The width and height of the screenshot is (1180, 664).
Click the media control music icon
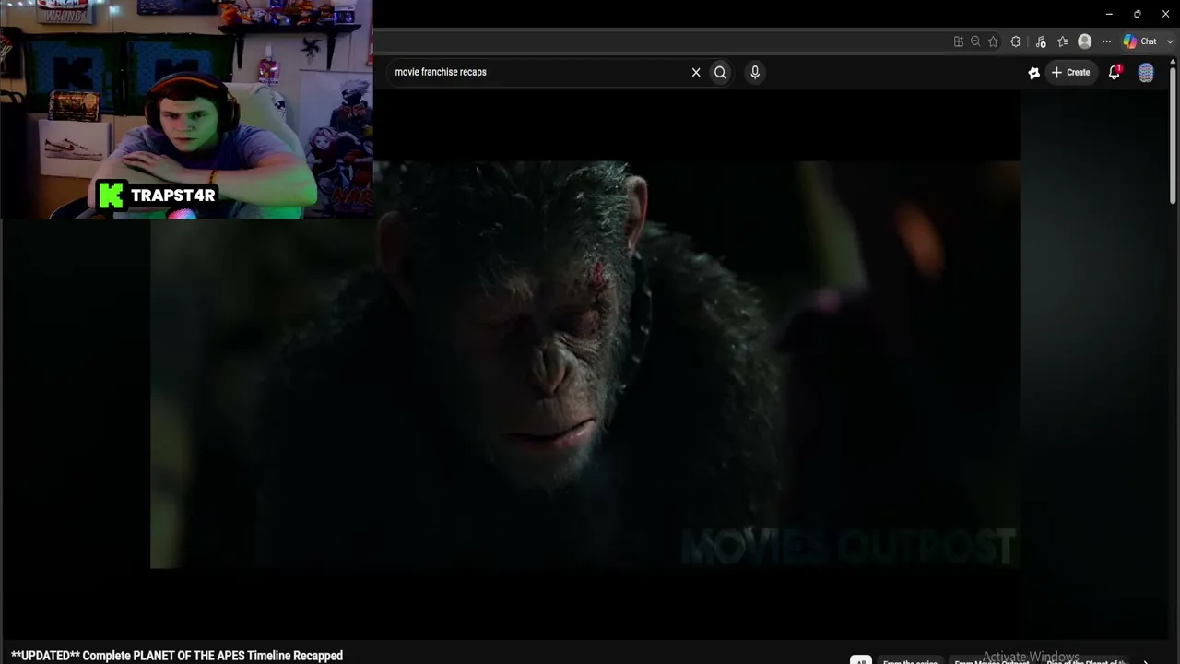pyautogui.click(x=1041, y=41)
